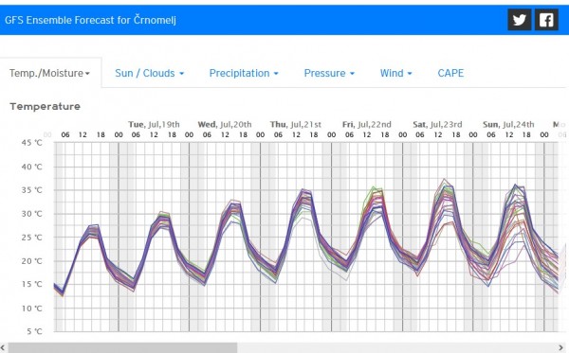Screen dimensions: 569x353
Task: Click the scrollbar right arrow
Action: coord(561,348)
